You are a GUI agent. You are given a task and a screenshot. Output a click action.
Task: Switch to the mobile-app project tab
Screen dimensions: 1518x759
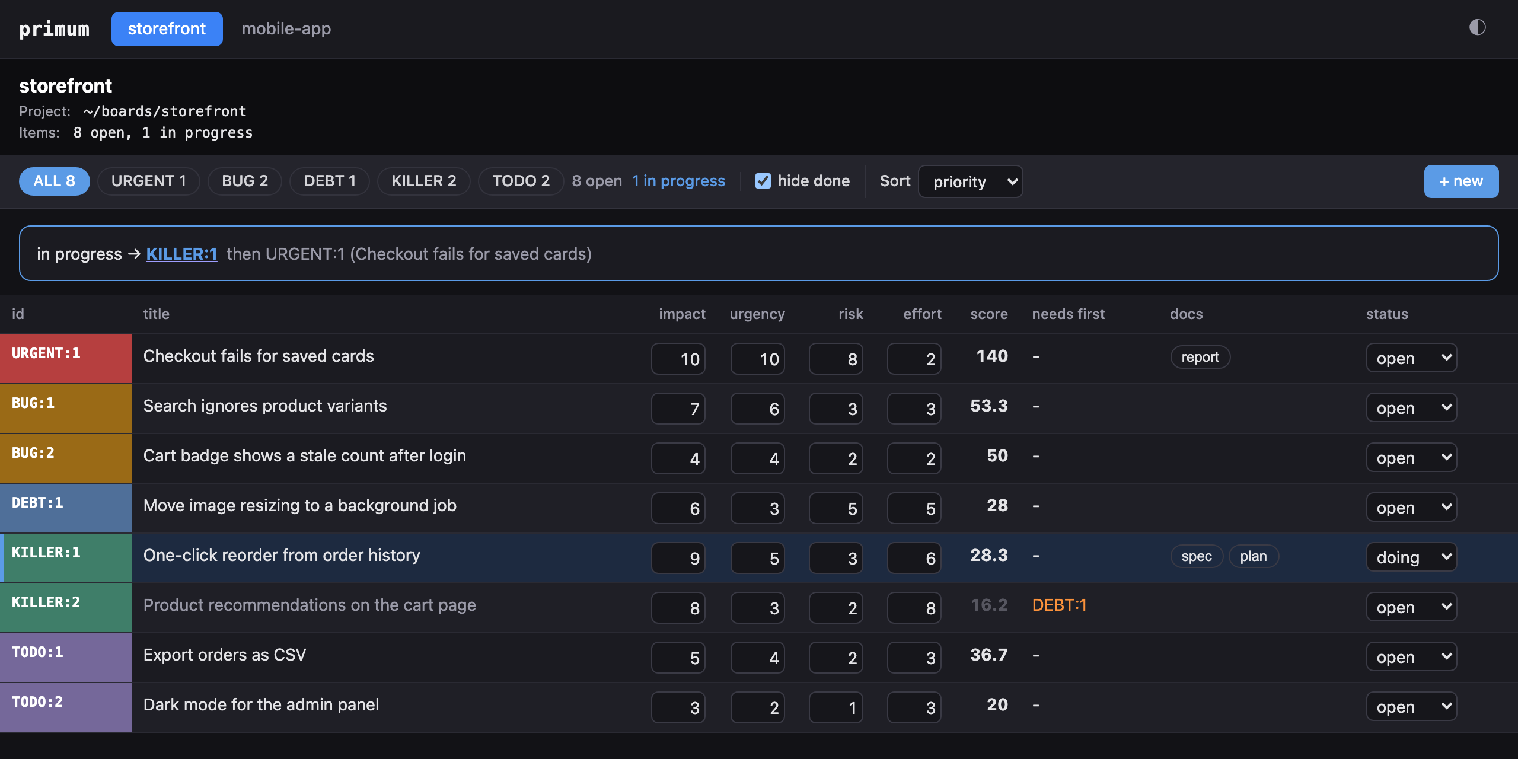point(286,28)
